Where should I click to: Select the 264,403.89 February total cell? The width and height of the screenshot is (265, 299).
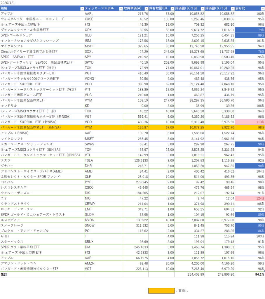[x=189, y=274]
